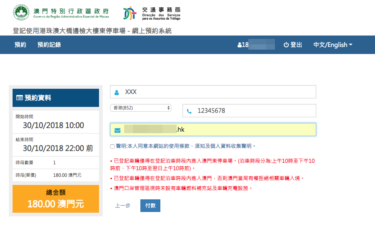The image size is (375, 236).
Task: Click the 上一步 previous step link
Action: [123, 206]
